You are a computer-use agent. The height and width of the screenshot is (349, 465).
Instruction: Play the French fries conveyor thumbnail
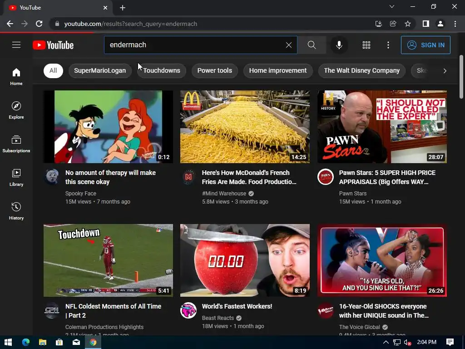click(245, 127)
